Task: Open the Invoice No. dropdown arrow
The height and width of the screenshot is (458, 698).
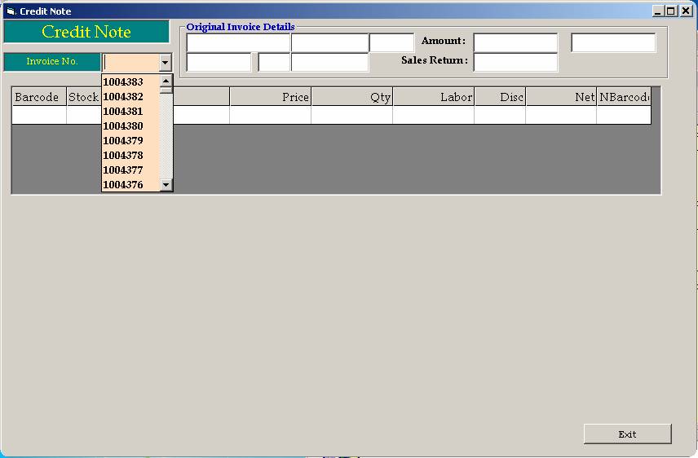Action: (x=166, y=62)
